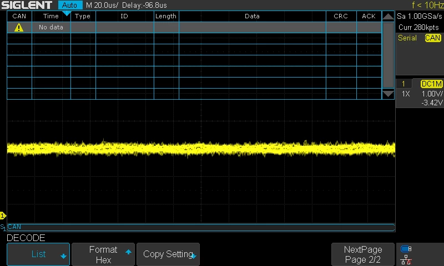444x266 pixels.
Task: Click the Length column header
Action: point(166,16)
